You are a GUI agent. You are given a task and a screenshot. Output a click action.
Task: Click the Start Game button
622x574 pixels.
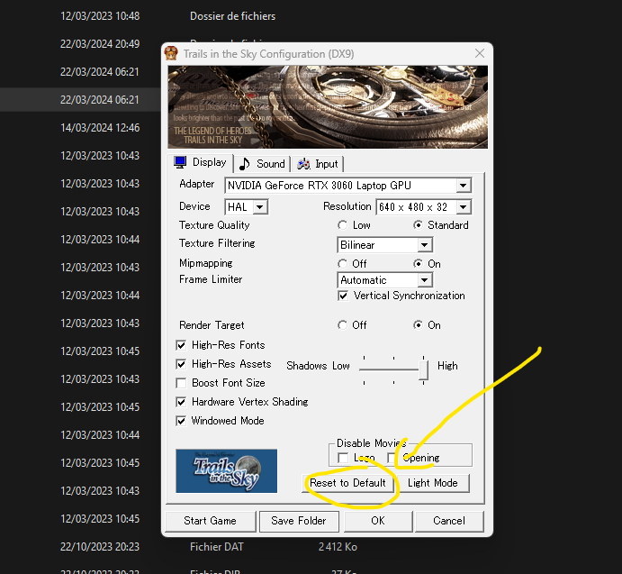pos(210,521)
